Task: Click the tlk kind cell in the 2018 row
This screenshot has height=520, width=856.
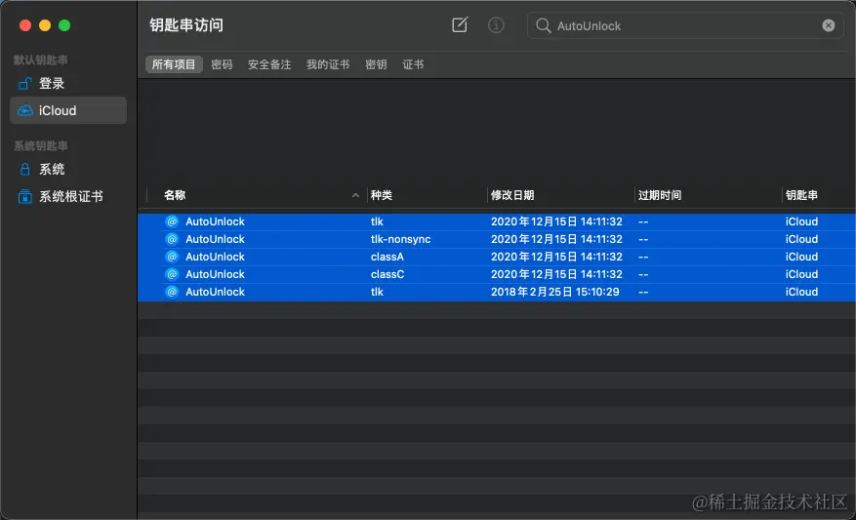Action: pos(377,292)
